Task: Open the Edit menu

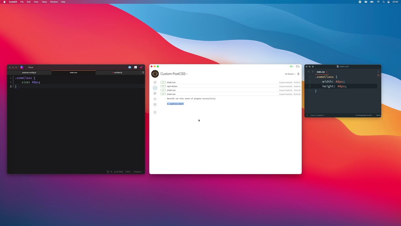Action: pos(29,2)
